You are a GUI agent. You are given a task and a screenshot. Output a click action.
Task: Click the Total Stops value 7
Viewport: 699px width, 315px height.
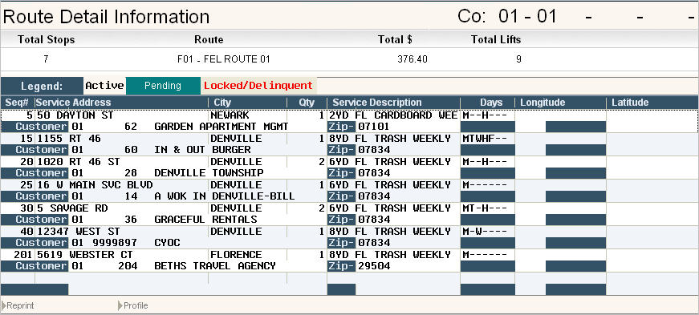click(x=46, y=59)
